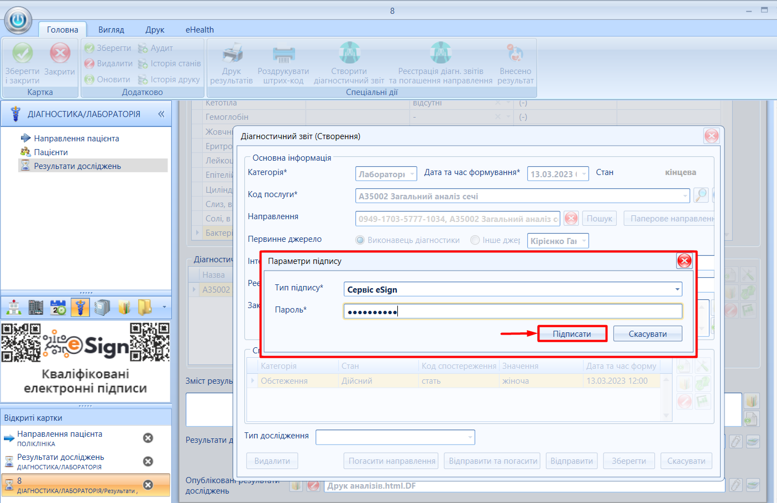
Task: Close the Направлення пацієнта open card
Action: (148, 438)
